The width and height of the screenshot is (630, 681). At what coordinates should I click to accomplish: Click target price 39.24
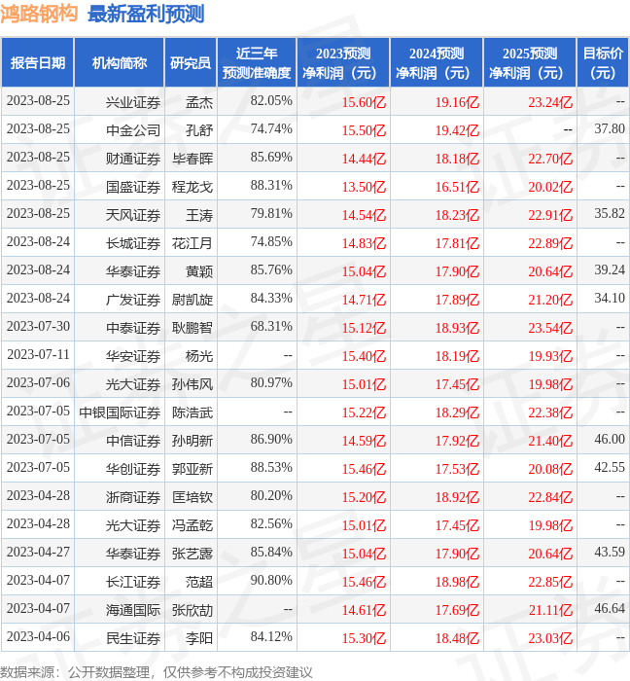pos(610,270)
